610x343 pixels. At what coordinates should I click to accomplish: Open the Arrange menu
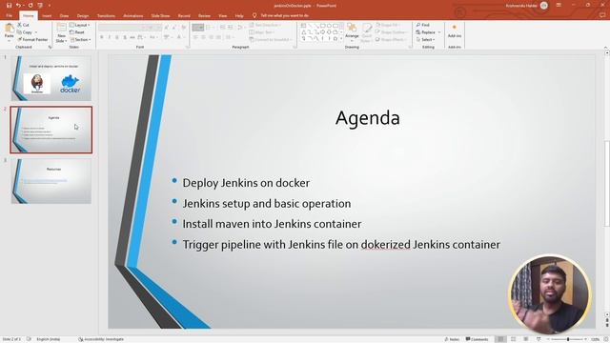point(352,31)
